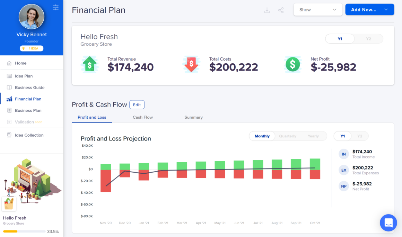402x237 pixels.
Task: Switch the top panel to Y2 view
Action: [x=368, y=38]
